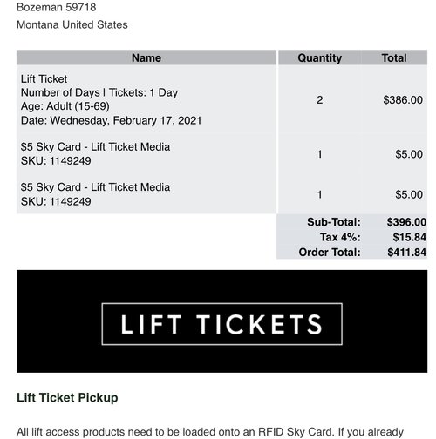This screenshot has width=436, height=439.
Task: Click the Tax 4% amount $15.84
Action: [x=409, y=237]
